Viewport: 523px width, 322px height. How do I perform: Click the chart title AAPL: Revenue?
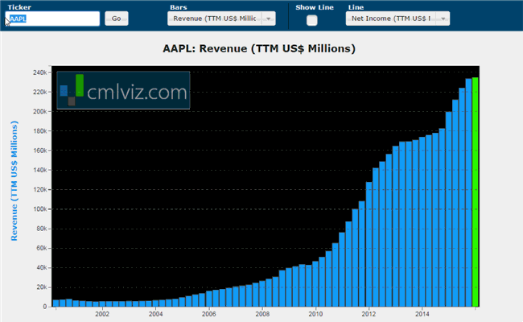point(259,49)
